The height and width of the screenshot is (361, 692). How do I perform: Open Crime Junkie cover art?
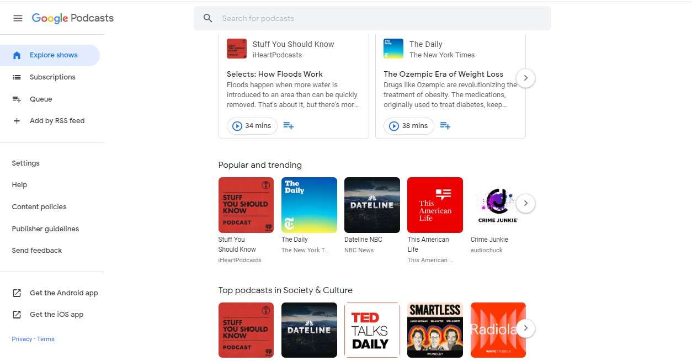(498, 205)
